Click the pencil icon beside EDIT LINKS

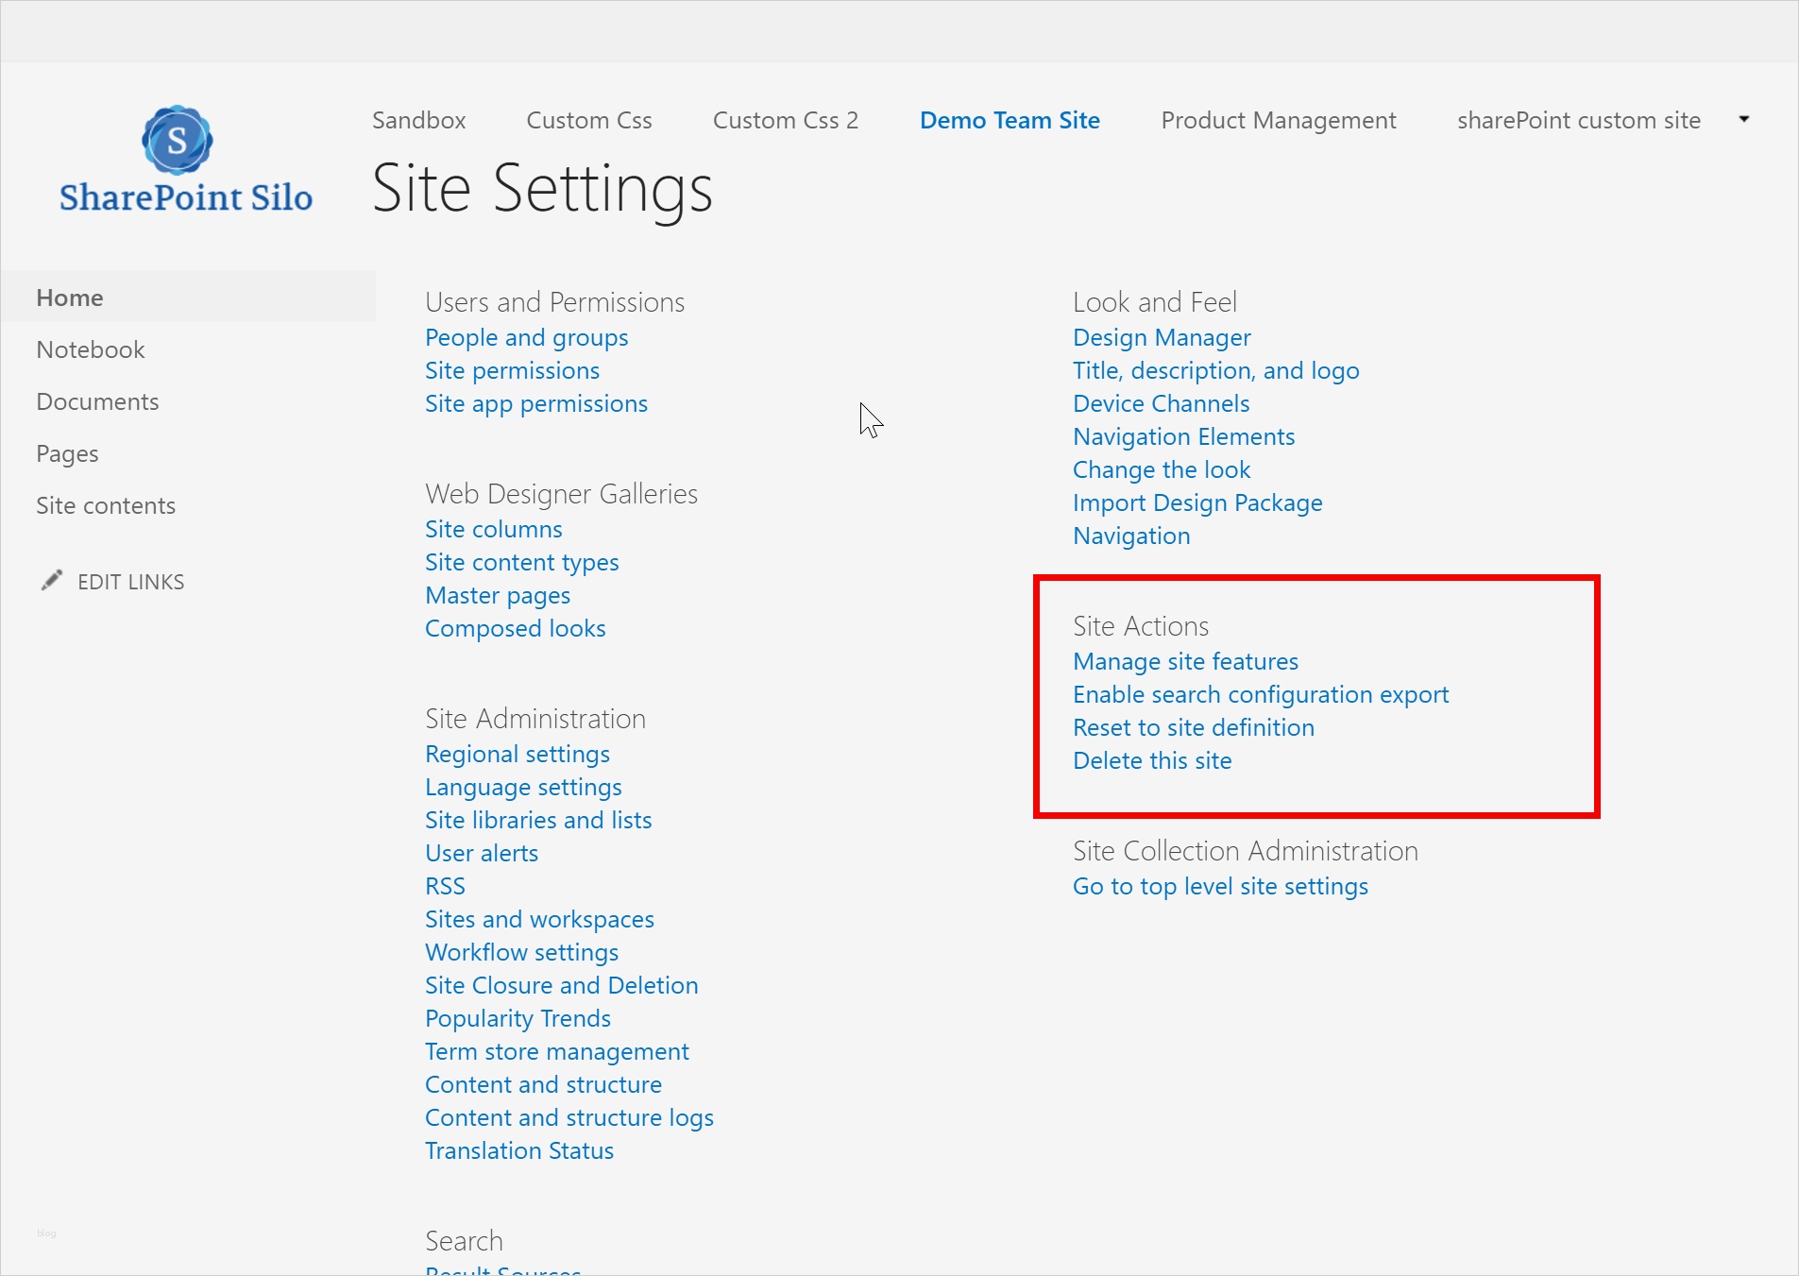point(52,580)
